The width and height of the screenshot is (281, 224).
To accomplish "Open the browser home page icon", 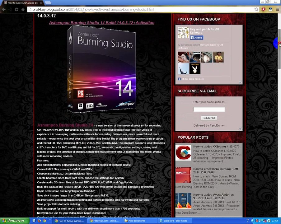I will tap(23, 10).
